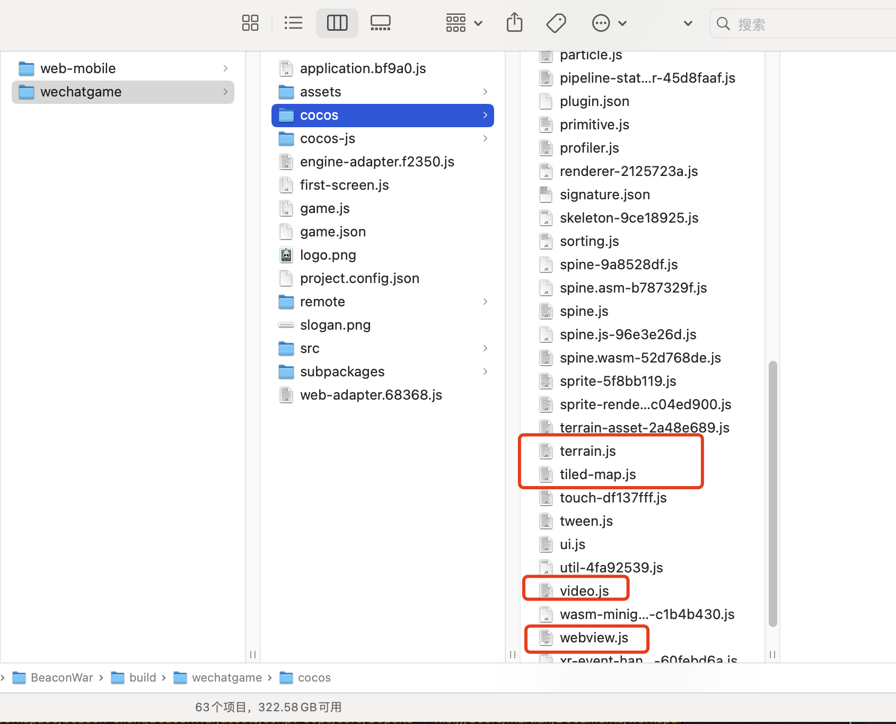896x724 pixels.
Task: Click the search field
Action: tap(803, 24)
